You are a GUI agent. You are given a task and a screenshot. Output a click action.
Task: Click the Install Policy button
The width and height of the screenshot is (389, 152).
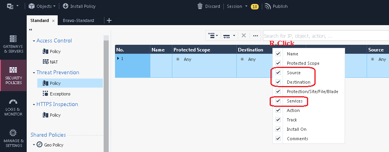tap(79, 6)
